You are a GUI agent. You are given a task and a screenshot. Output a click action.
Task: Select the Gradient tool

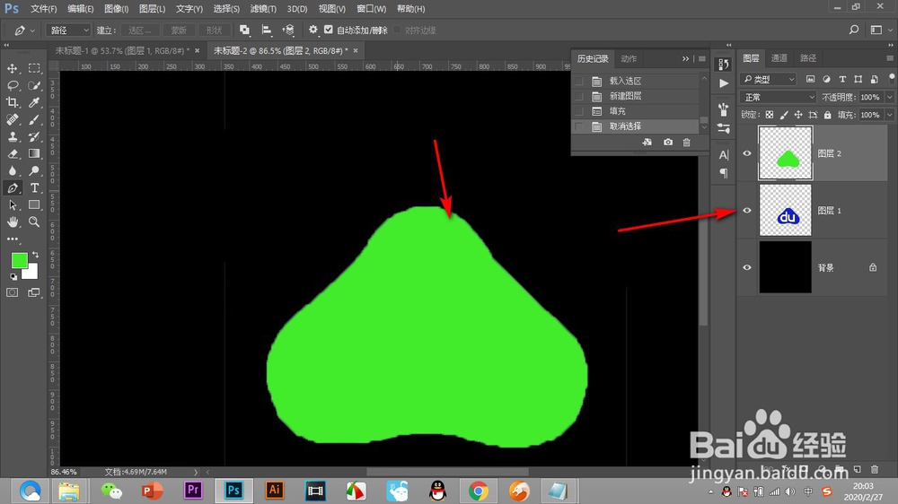34,154
